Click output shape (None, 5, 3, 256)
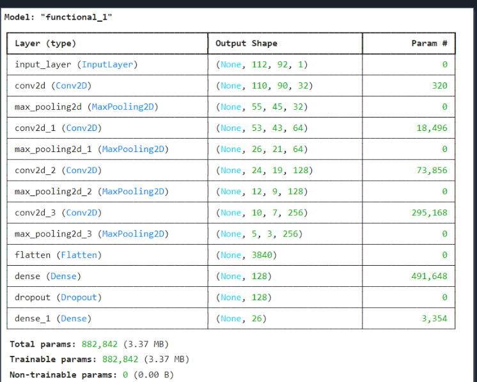Viewport: 477px width, 382px height. pyautogui.click(x=259, y=234)
